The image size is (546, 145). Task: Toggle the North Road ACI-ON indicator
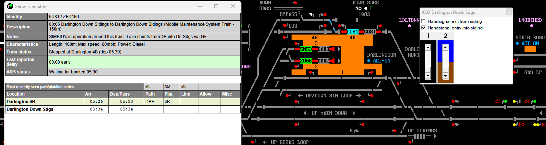(x=517, y=44)
